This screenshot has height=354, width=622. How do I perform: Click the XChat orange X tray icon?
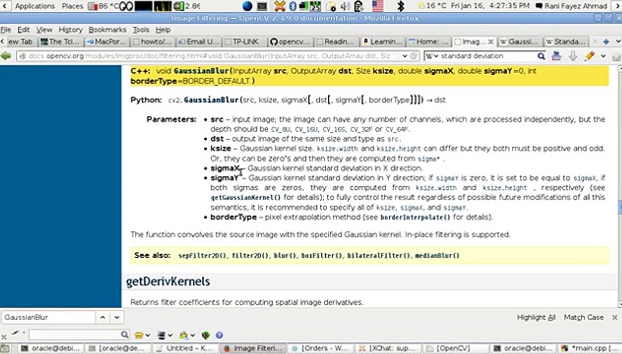280,6
